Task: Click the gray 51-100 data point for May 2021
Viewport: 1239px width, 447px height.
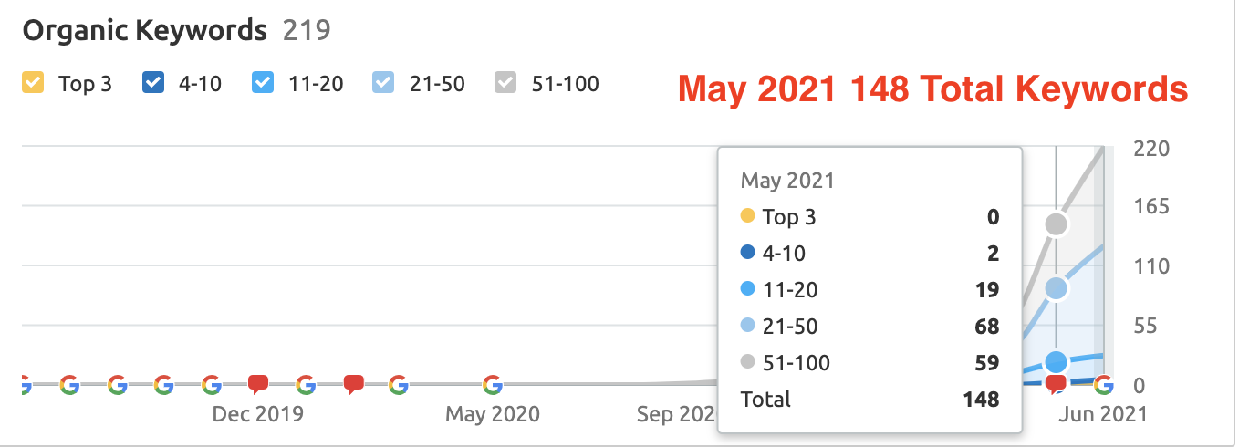Action: coord(1056,223)
